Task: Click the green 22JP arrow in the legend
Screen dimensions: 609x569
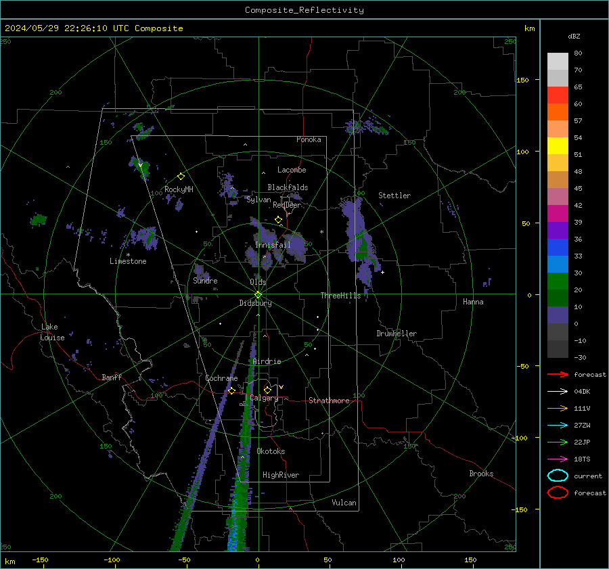Action: (558, 442)
